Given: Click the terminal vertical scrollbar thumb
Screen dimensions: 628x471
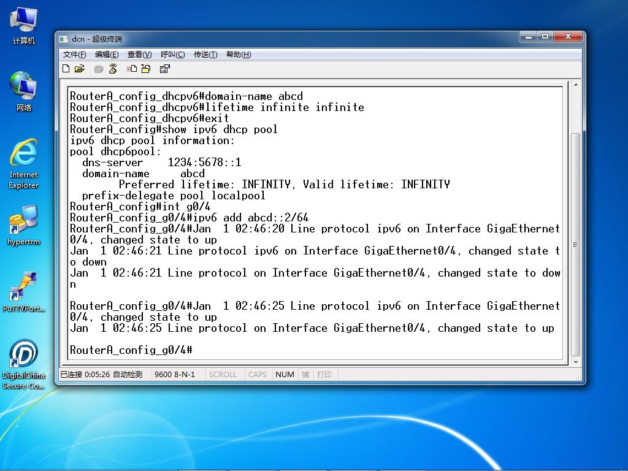Looking at the screenshot, I should (x=575, y=244).
